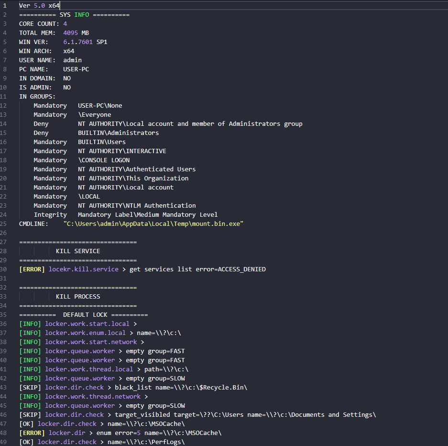Select the "6.1.7601" Windows version number
This screenshot has height=446, width=448.
(78, 42)
